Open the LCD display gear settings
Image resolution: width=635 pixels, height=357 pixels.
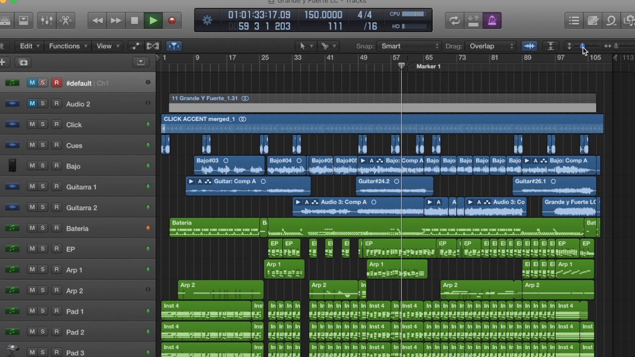207,21
